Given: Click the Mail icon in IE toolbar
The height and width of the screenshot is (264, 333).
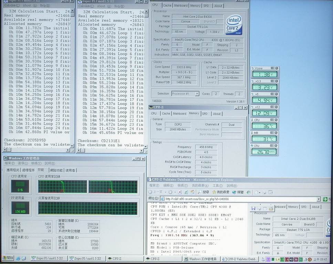Looking at the screenshot, I should pyautogui.click(x=257, y=192).
